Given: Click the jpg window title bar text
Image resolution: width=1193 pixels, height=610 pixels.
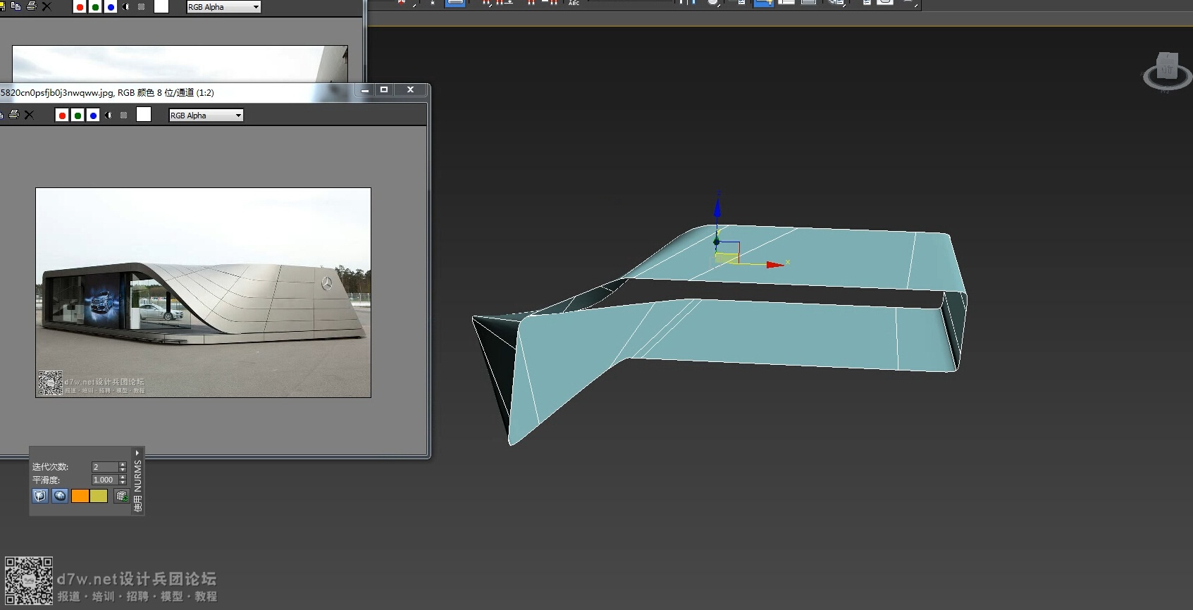Looking at the screenshot, I should pyautogui.click(x=107, y=92).
